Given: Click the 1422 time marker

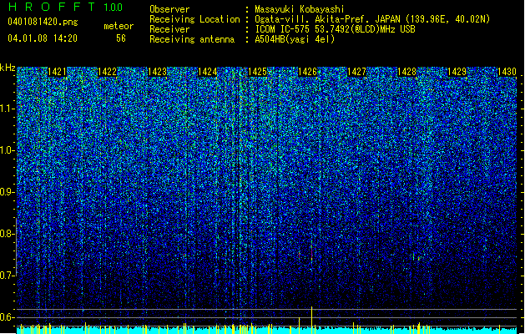Looking at the screenshot, I should (107, 72).
